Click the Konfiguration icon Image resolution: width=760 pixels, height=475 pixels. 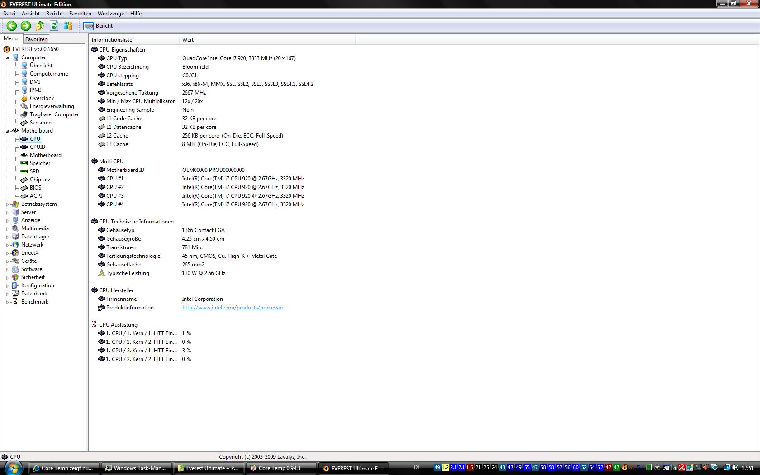(15, 285)
